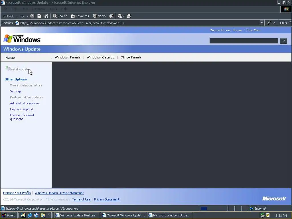Screen dimensions: 292x219
Task: Open the Windows Catalog tab
Action: click(x=101, y=57)
